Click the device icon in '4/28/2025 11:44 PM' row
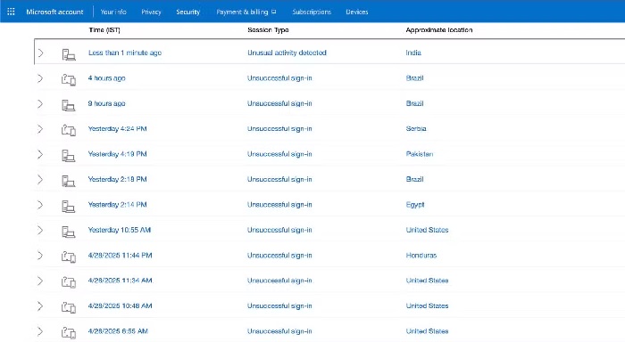This screenshot has width=625, height=342. [x=69, y=257]
